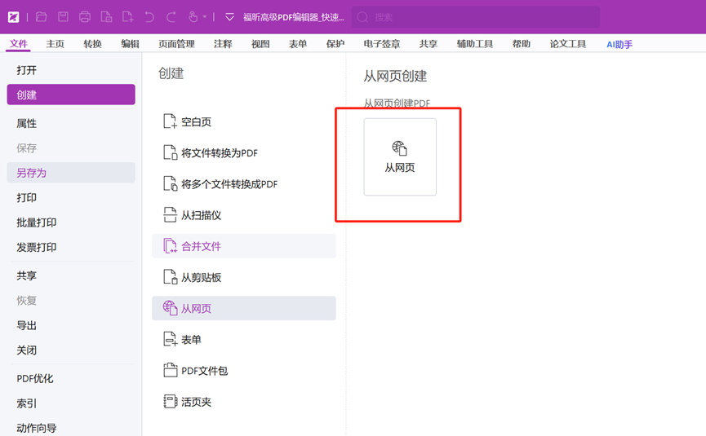Open the AI助手 tab
Image resolution: width=706 pixels, height=436 pixels.
tap(619, 44)
